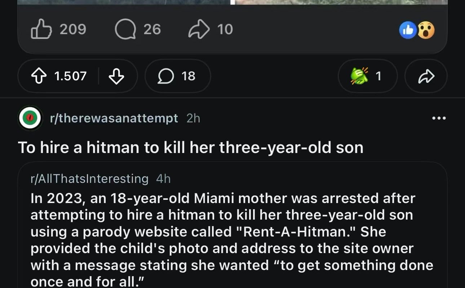Screen dimensions: 465x288
Task: Downvote the hitman post
Action: pyautogui.click(x=117, y=76)
